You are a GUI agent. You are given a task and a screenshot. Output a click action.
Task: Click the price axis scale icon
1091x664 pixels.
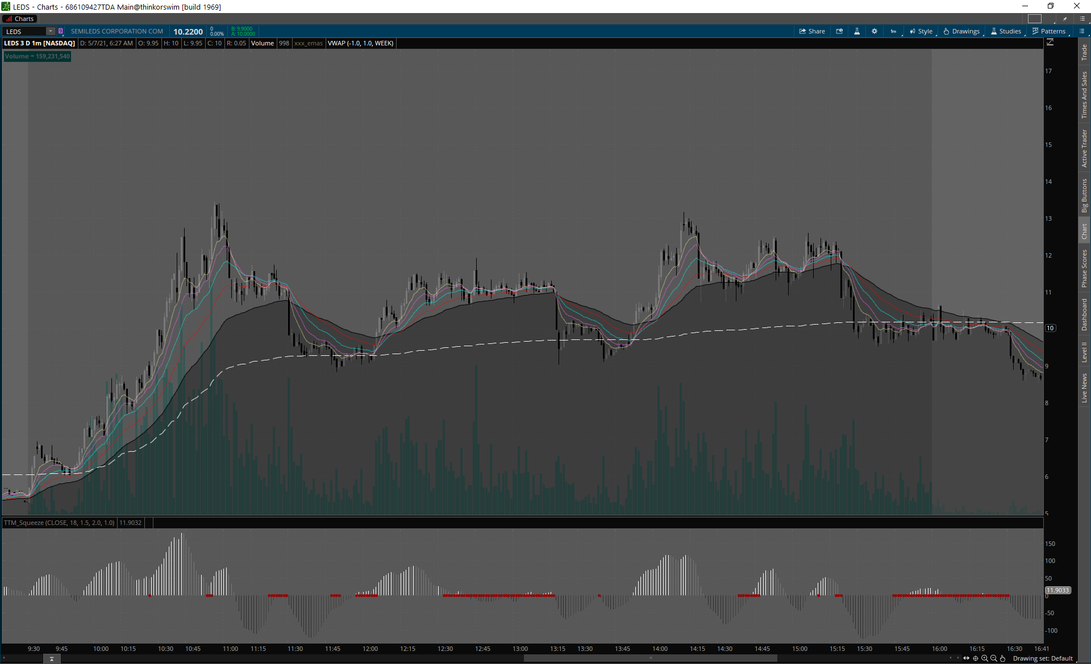1050,43
